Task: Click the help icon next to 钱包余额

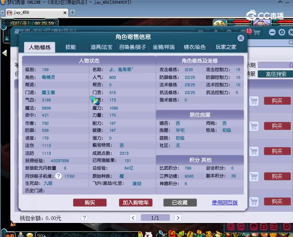Action: [84, 218]
